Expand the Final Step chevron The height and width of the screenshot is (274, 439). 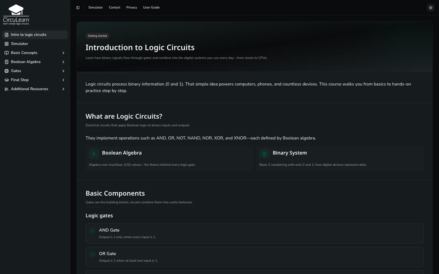coord(63,80)
